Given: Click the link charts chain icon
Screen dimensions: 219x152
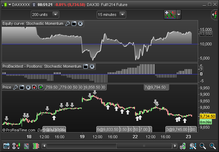Looking at the screenshot, I should click(x=16, y=146).
